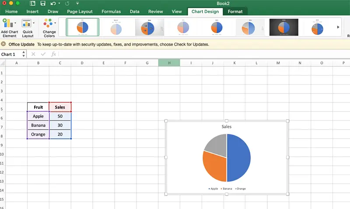This screenshot has height=209, width=350.
Task: Select the cell containing 50
Action: pos(60,116)
